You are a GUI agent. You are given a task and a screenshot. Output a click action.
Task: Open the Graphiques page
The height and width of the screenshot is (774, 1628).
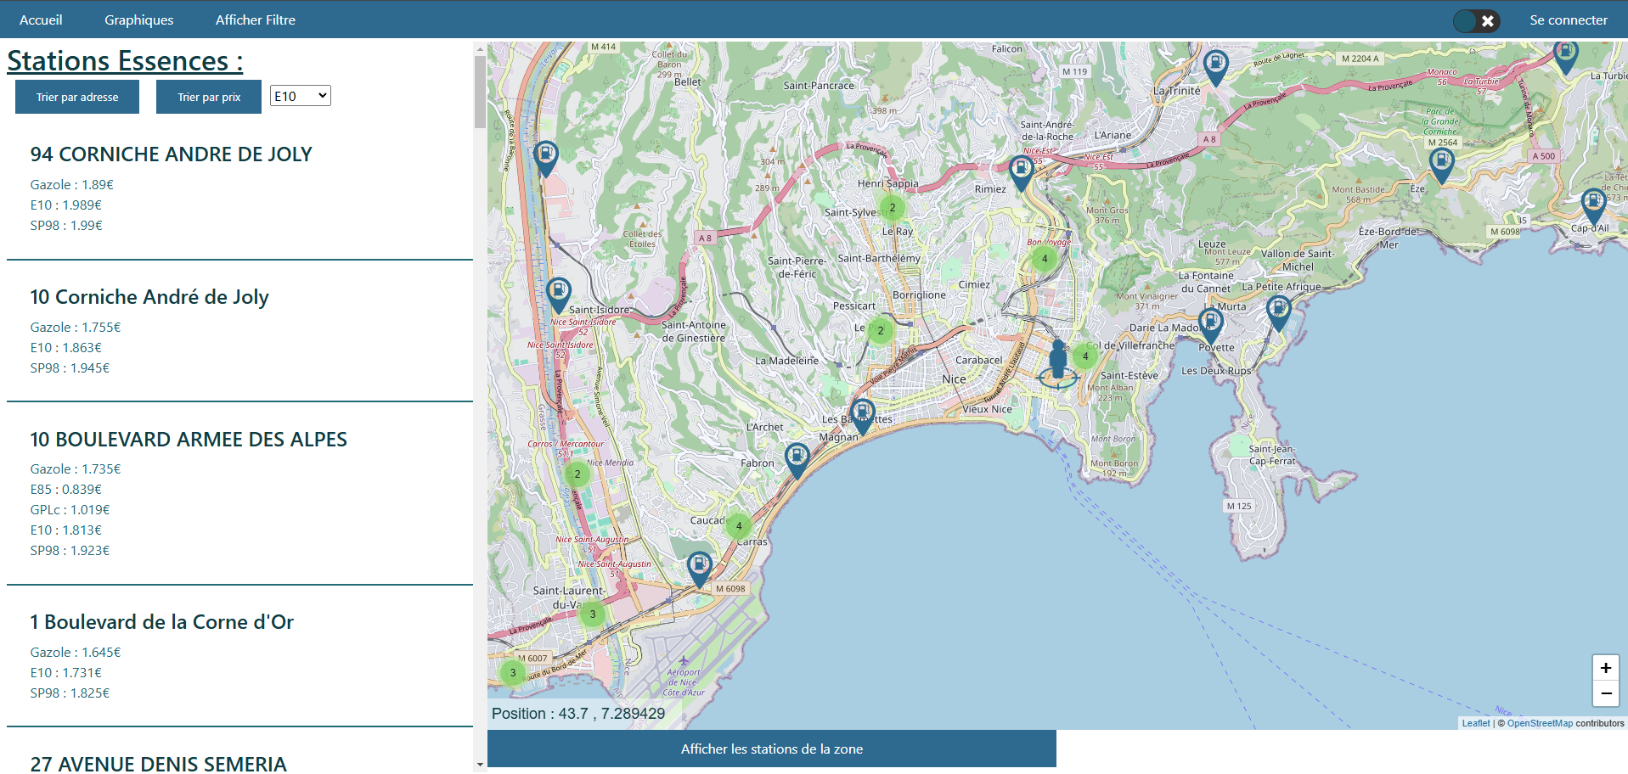click(138, 20)
